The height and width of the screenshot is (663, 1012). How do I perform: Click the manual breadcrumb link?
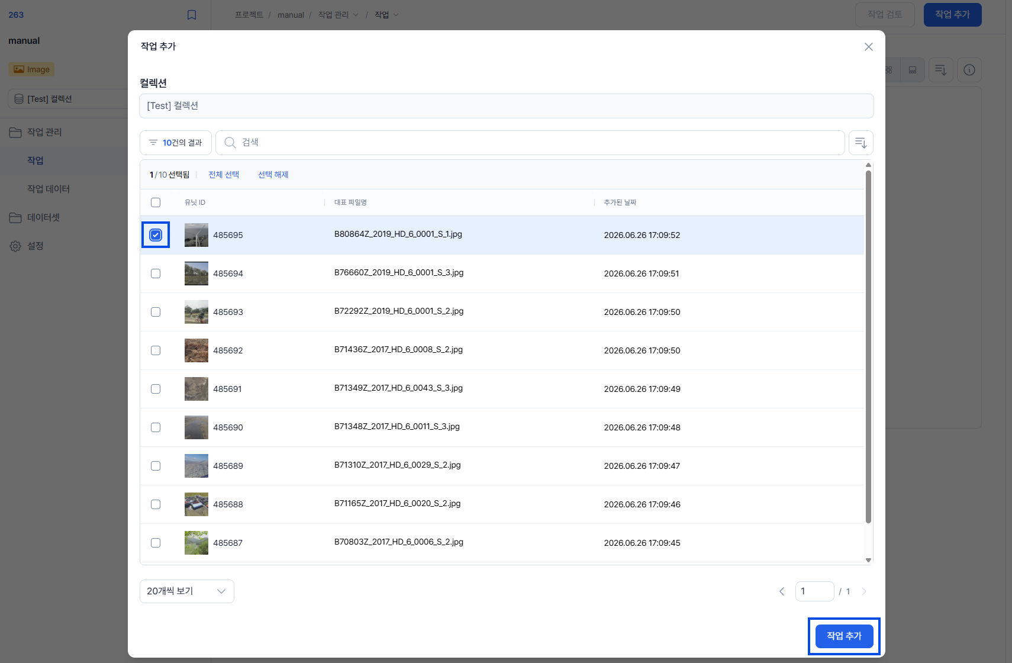[x=291, y=15]
